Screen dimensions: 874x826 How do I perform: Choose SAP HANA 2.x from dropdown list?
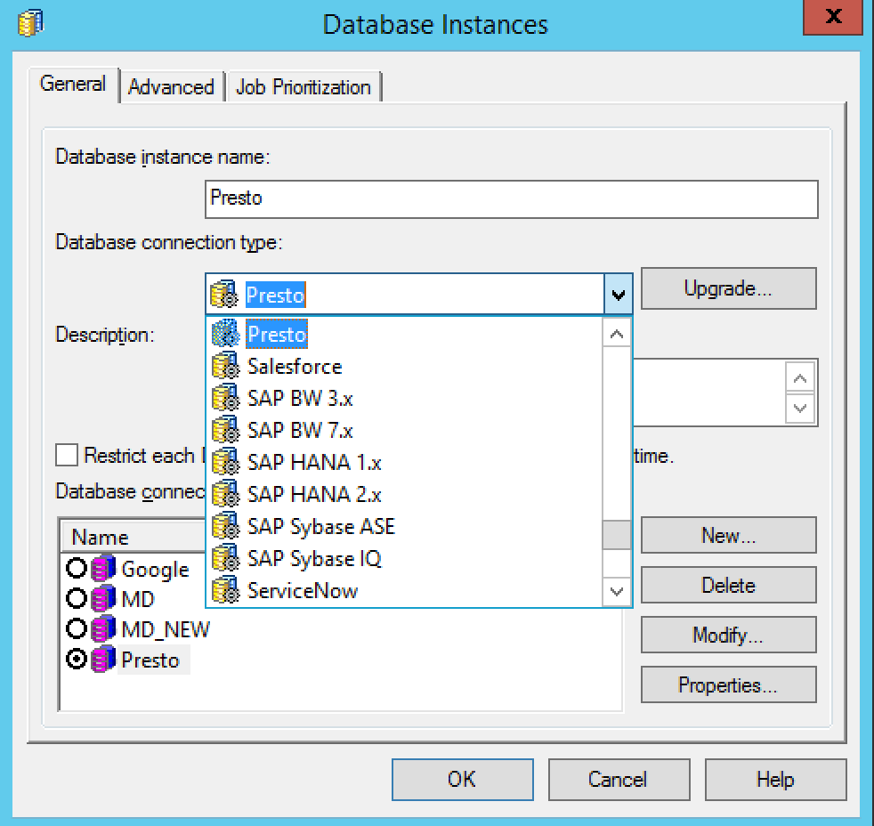pyautogui.click(x=313, y=495)
